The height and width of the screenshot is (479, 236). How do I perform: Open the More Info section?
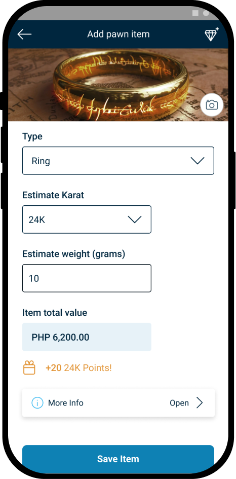[x=119, y=403]
